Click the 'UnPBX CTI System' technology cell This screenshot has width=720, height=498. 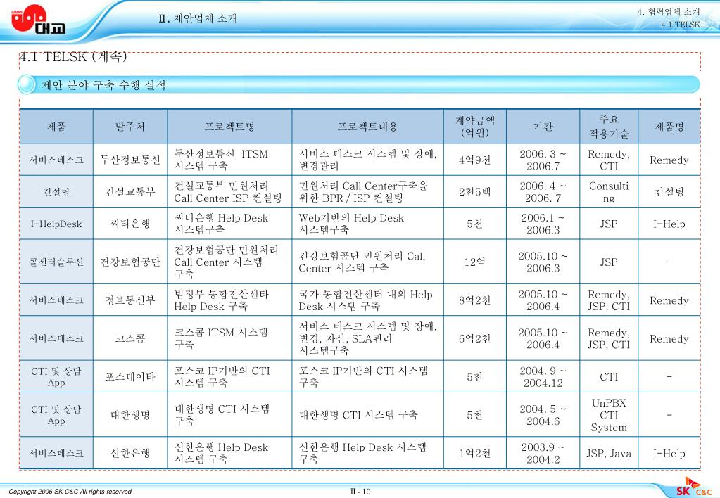coord(609,415)
